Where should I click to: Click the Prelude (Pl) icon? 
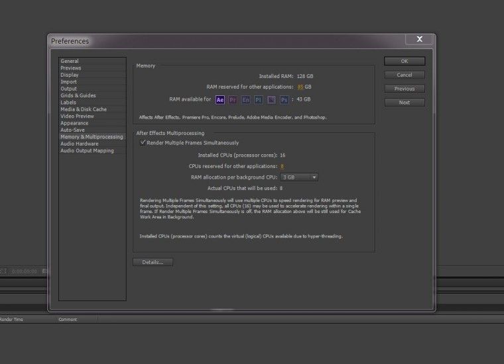click(258, 100)
